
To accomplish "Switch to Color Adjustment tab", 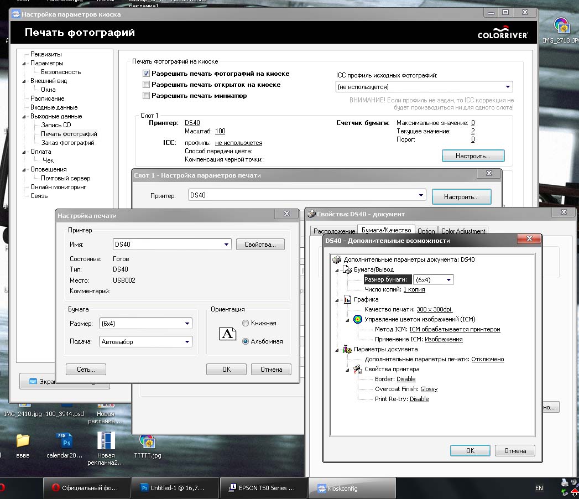I will point(463,231).
